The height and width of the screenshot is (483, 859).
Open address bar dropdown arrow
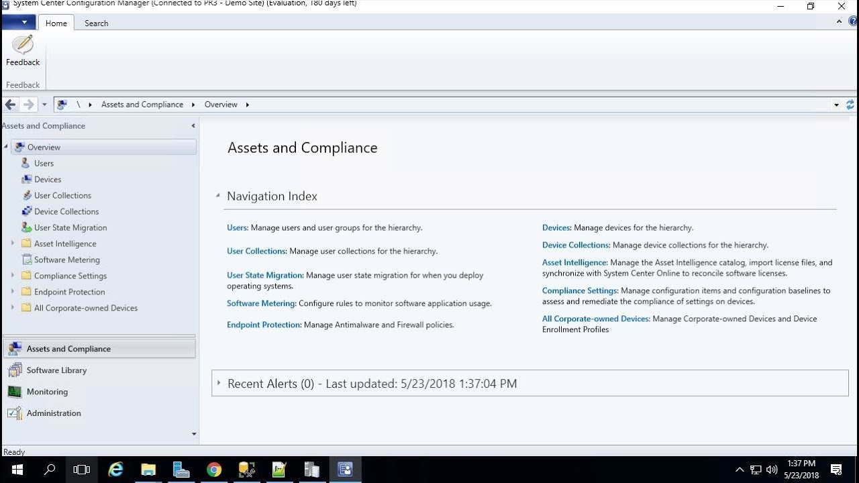836,105
